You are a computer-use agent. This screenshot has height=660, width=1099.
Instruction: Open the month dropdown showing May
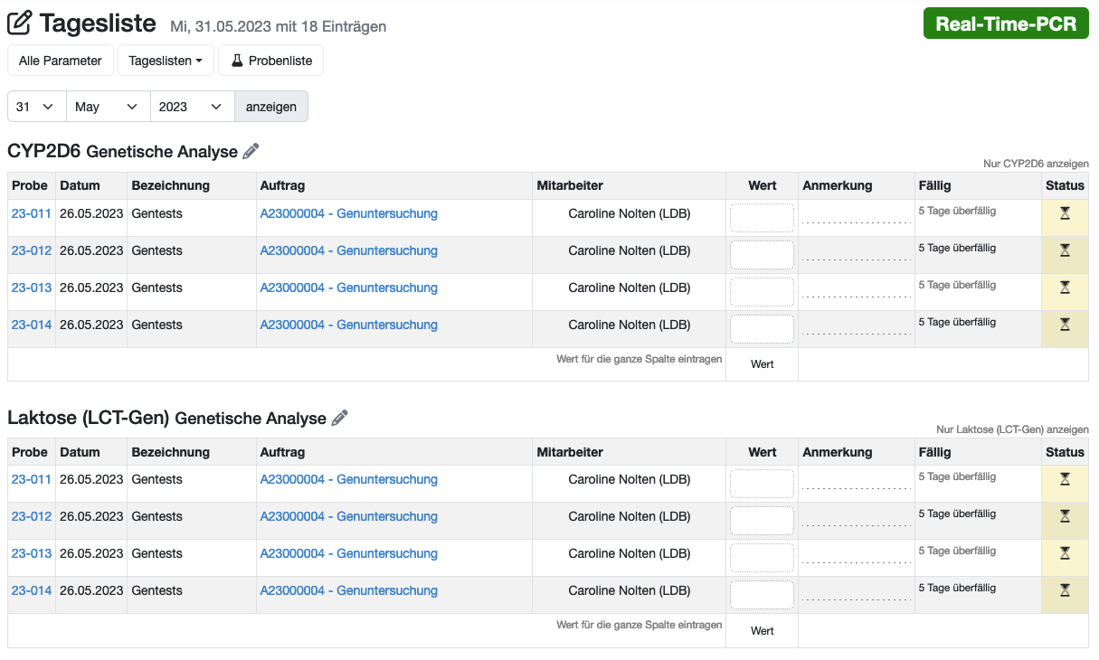coord(107,106)
